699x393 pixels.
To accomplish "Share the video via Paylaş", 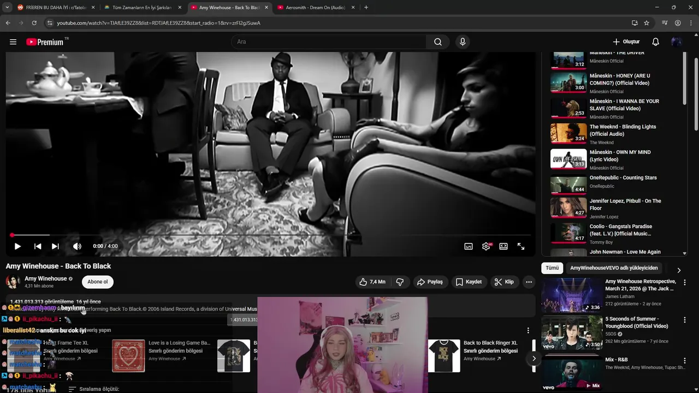I will point(430,282).
